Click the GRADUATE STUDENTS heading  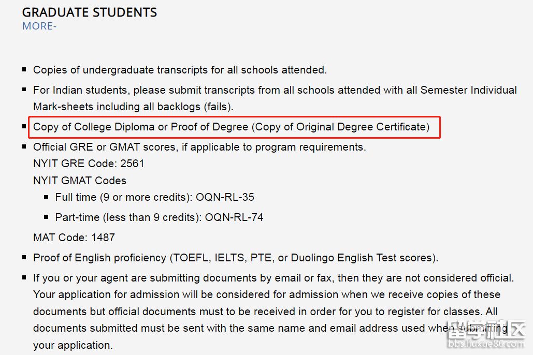pyautogui.click(x=90, y=12)
